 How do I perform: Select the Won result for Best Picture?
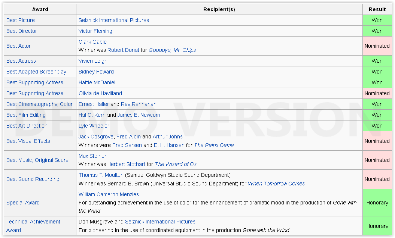(x=377, y=20)
